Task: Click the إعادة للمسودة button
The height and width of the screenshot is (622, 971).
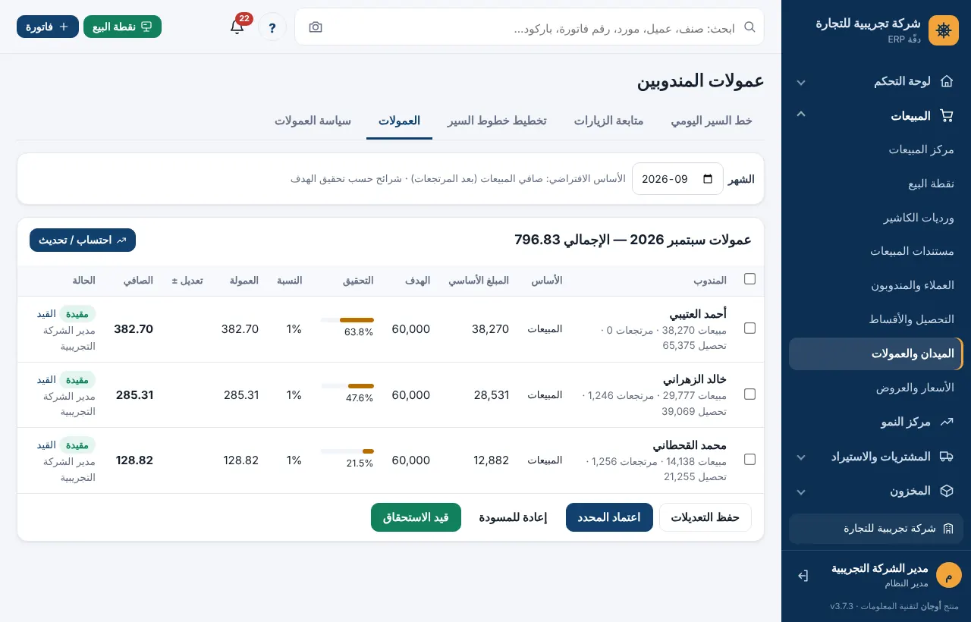Action: coord(513,517)
